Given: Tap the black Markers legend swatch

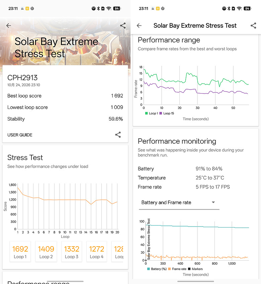Looking at the screenshot, I should 189,269.
